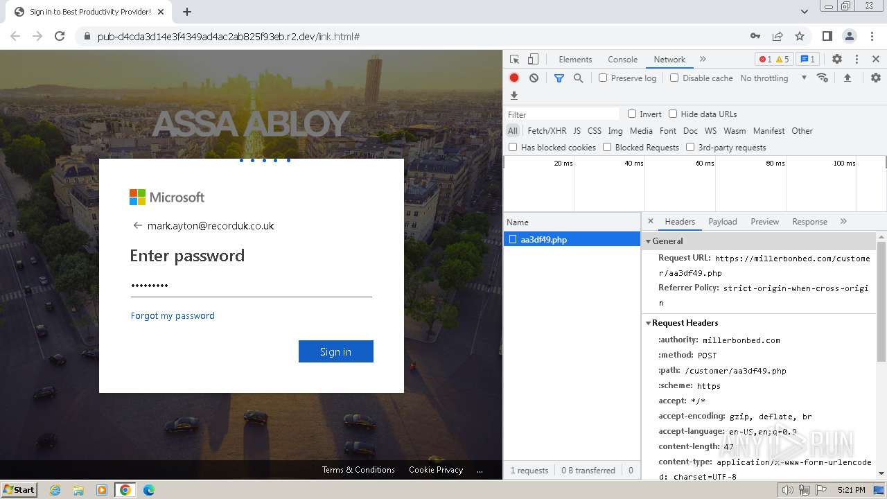Open the Windows Start menu
Image resolution: width=887 pixels, height=499 pixels.
coord(19,489)
